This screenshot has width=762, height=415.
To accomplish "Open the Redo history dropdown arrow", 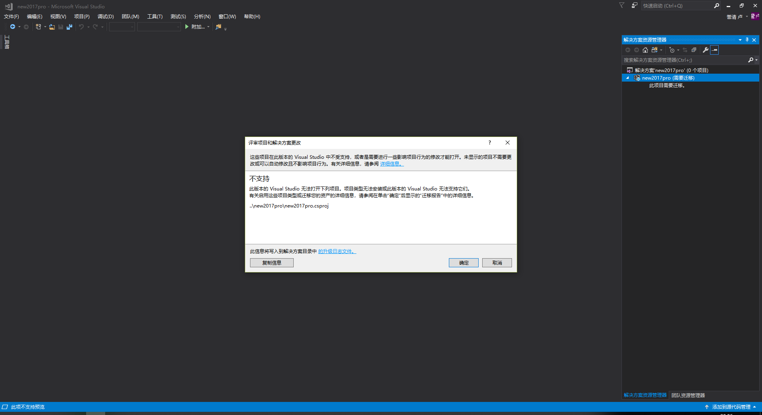I will (x=102, y=27).
